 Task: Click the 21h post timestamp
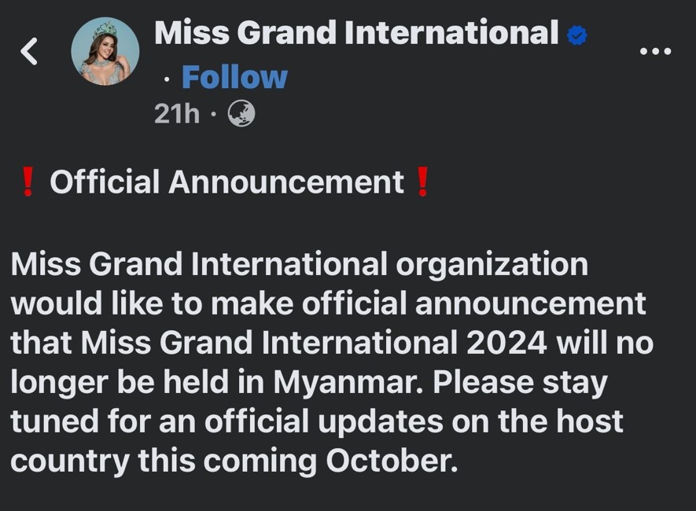click(177, 113)
